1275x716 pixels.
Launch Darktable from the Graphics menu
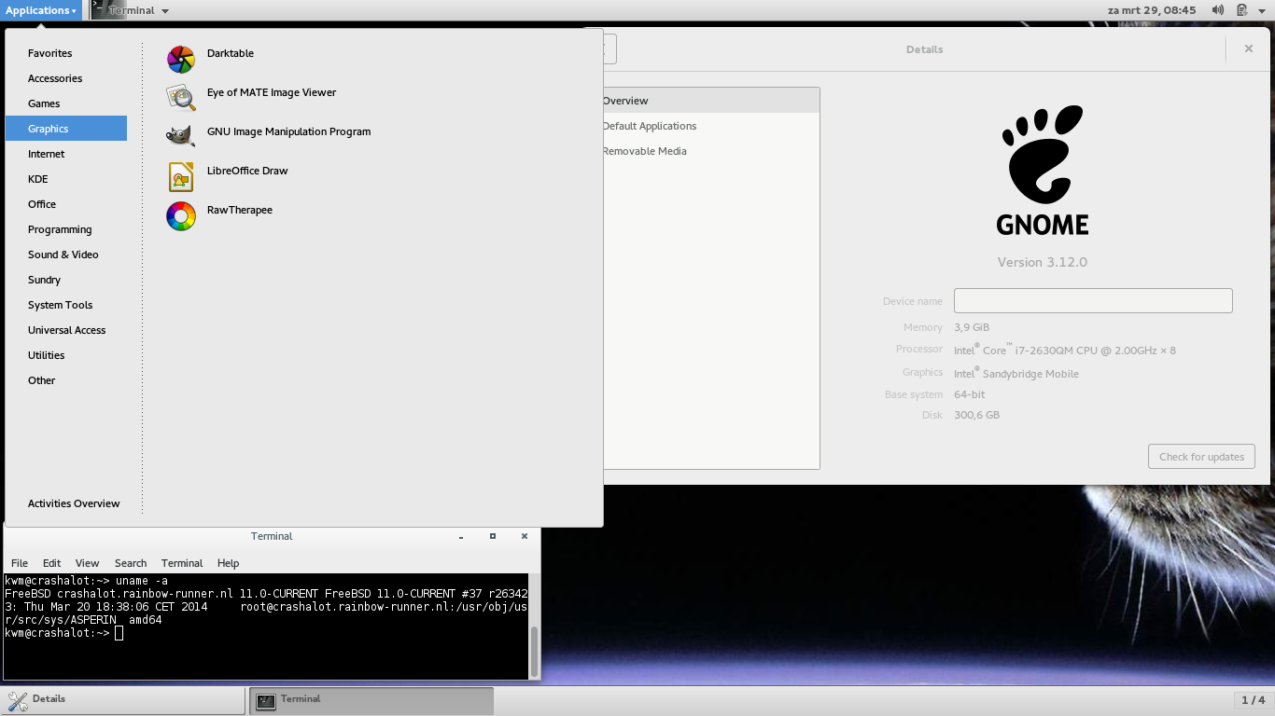(230, 54)
